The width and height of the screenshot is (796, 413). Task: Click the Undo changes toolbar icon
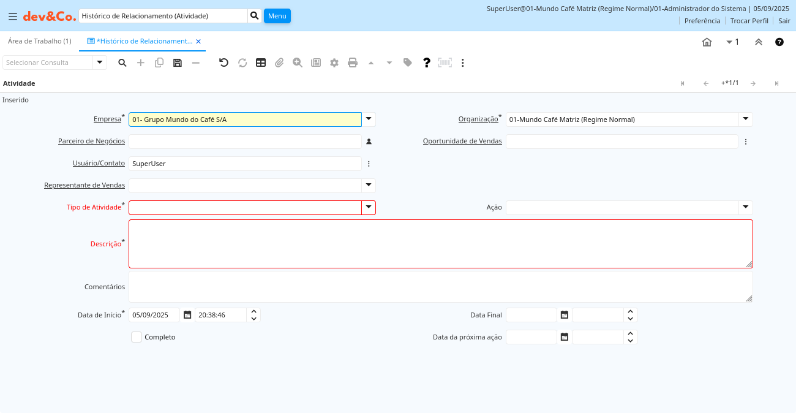pyautogui.click(x=223, y=63)
